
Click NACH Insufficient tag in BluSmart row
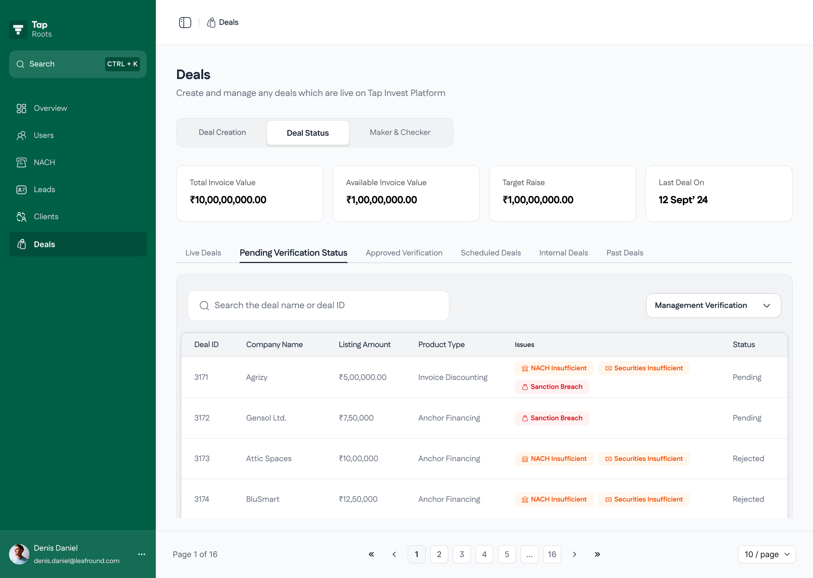(x=554, y=499)
